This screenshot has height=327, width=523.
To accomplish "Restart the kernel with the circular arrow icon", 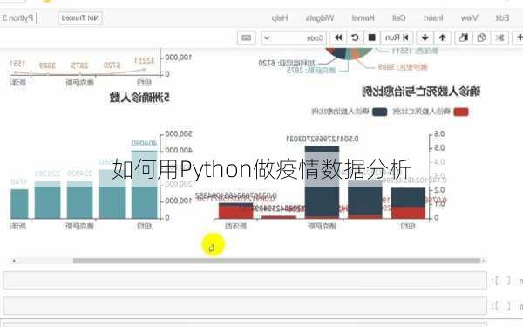I will pos(356,37).
